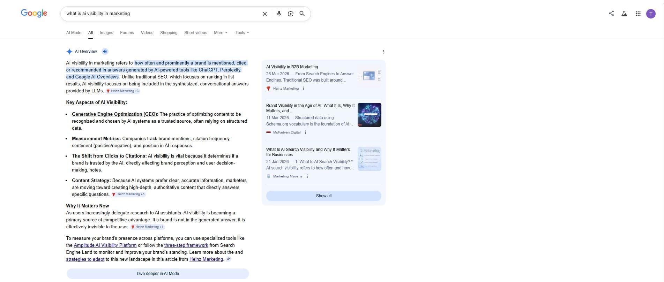
Task: Click Heinz Marketing source name in card
Action: 286,89
